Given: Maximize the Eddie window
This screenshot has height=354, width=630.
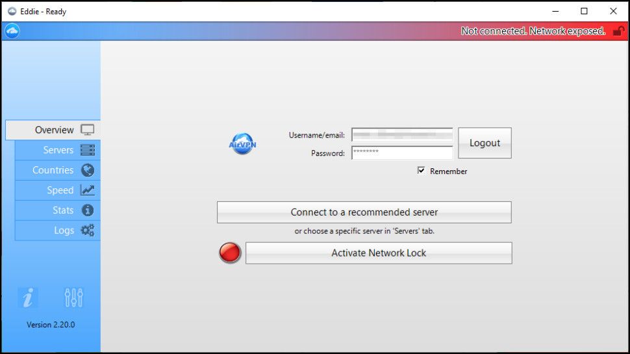Looking at the screenshot, I should tap(584, 11).
